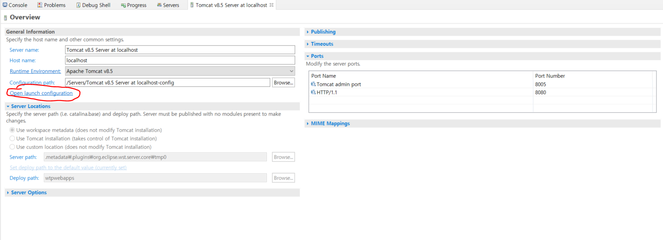Edit the Host name field

pos(180,60)
